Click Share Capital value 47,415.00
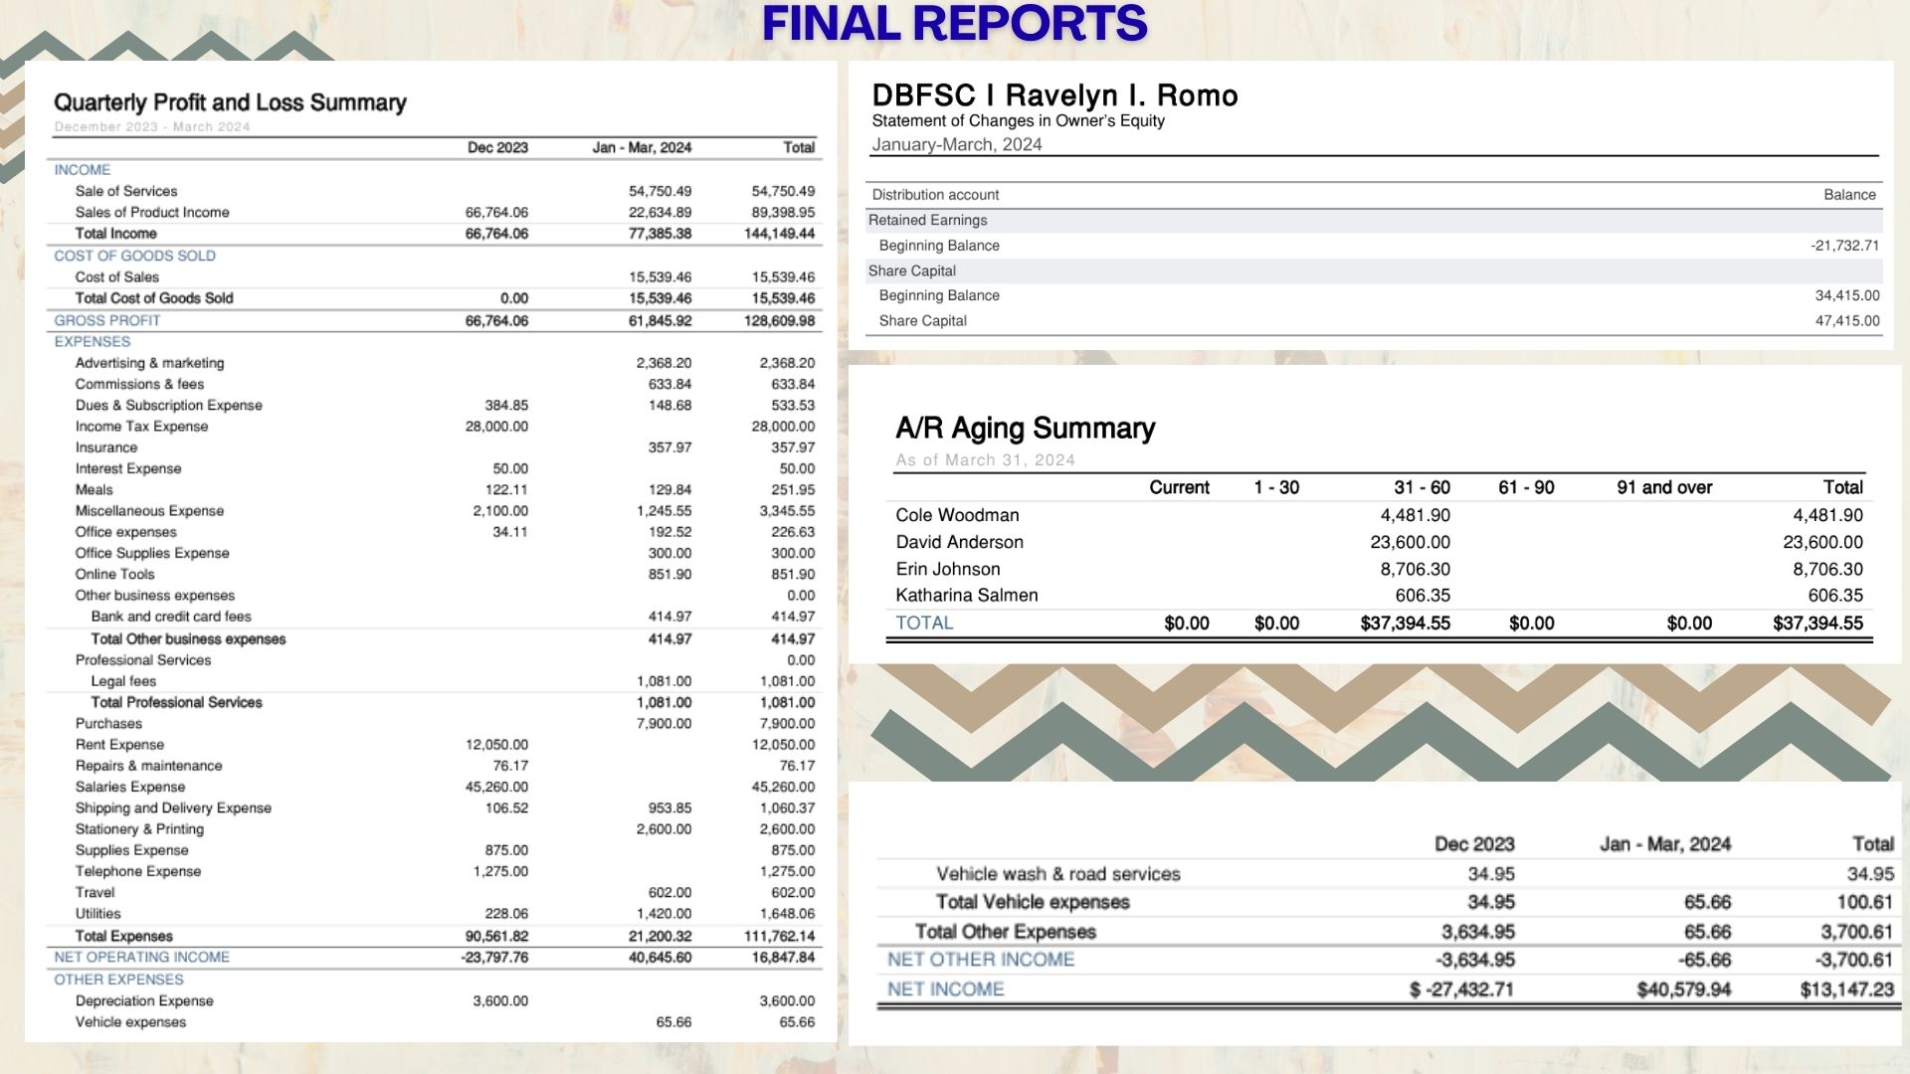The image size is (1910, 1074). point(1847,320)
